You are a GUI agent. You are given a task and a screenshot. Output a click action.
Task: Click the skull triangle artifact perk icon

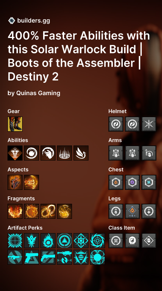click(81, 257)
